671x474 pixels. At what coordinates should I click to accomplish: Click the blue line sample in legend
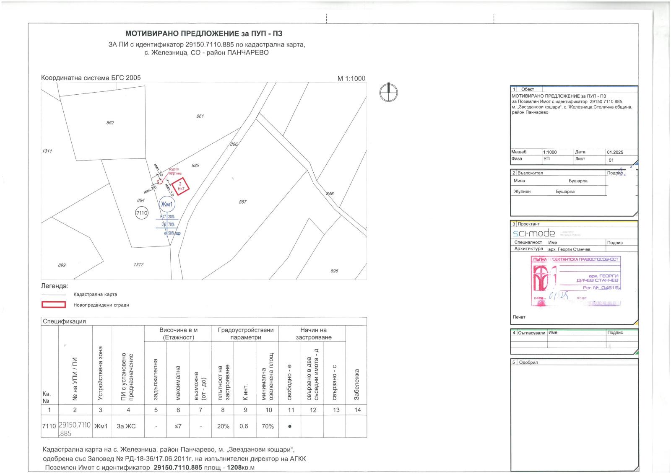coord(54,295)
